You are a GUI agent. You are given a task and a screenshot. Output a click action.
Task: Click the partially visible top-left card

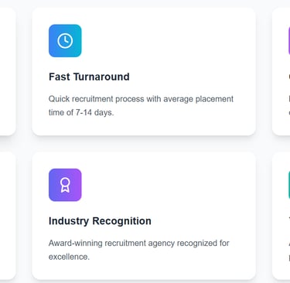coord(8,71)
